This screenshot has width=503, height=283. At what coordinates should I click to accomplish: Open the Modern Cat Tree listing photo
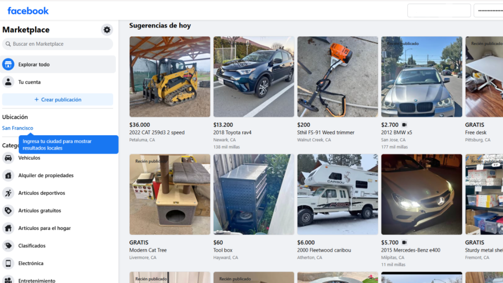pyautogui.click(x=169, y=195)
